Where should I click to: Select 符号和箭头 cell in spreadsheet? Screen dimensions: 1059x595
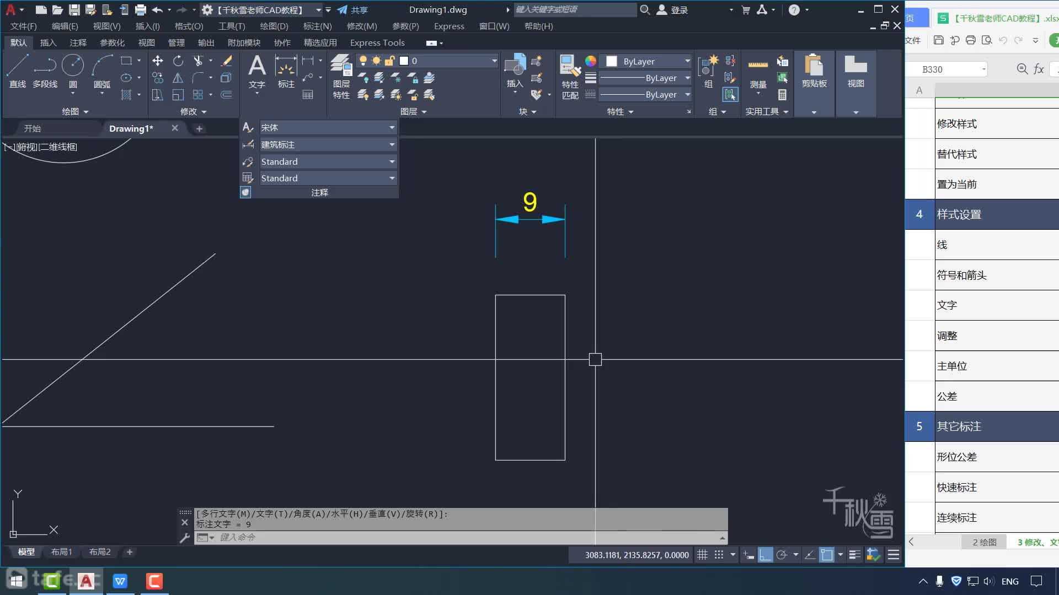[x=997, y=275]
